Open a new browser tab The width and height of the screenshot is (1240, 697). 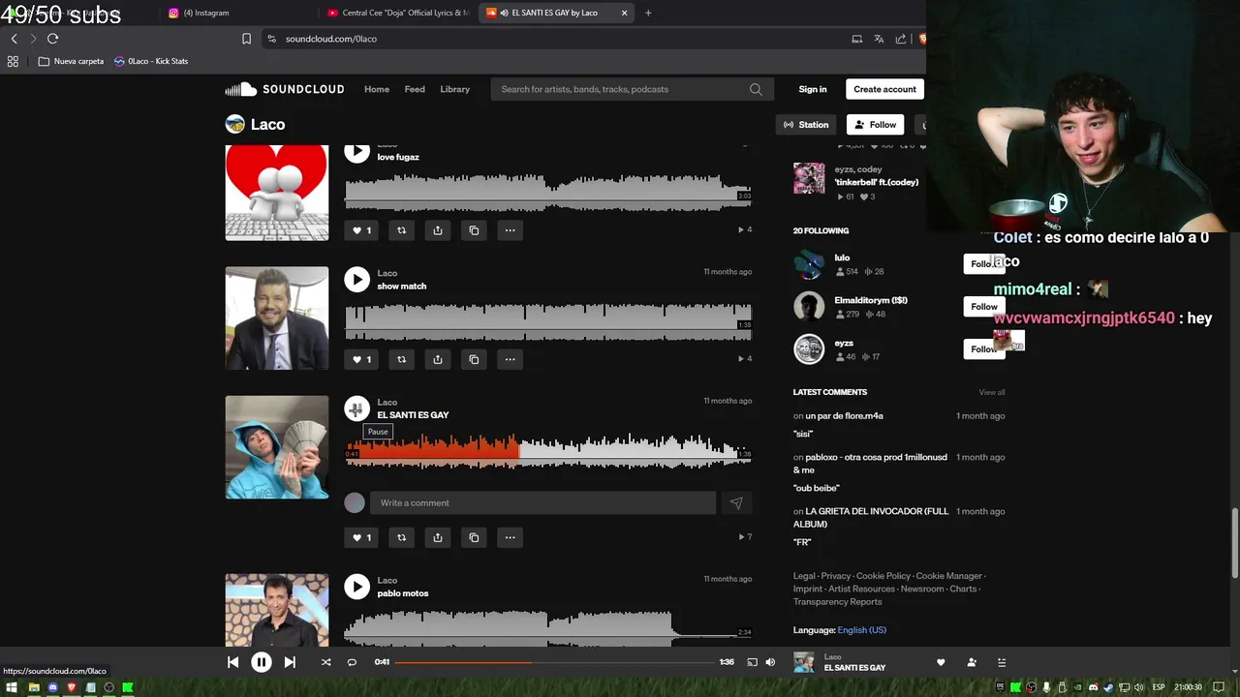click(648, 13)
